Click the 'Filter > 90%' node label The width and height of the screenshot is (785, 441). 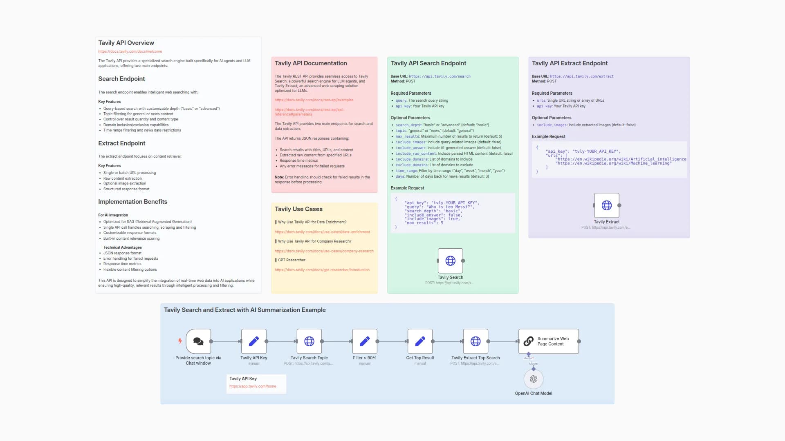(365, 358)
